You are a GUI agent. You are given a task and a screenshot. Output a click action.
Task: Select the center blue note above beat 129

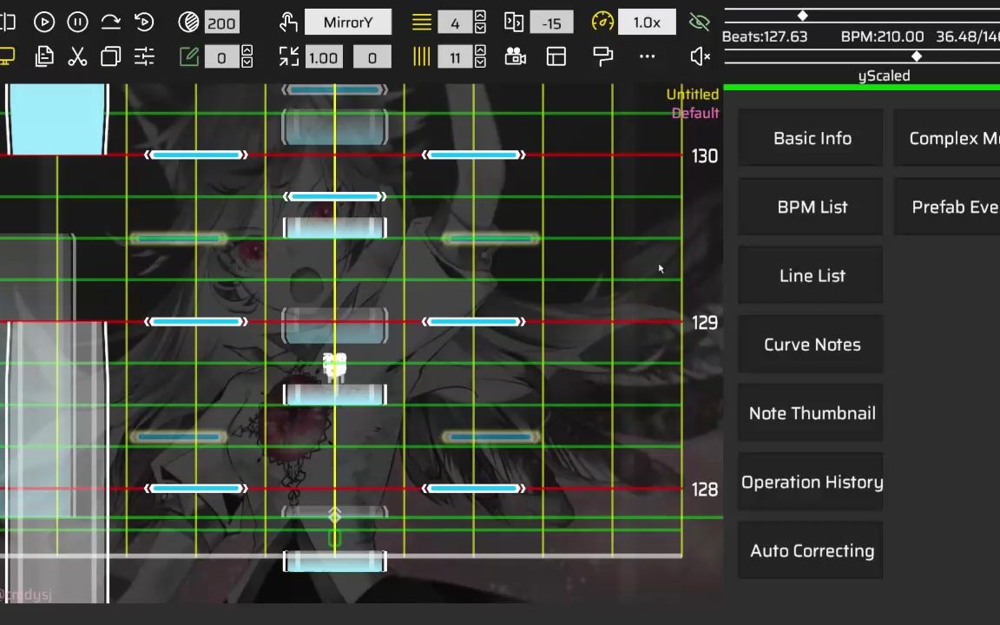[x=335, y=196]
